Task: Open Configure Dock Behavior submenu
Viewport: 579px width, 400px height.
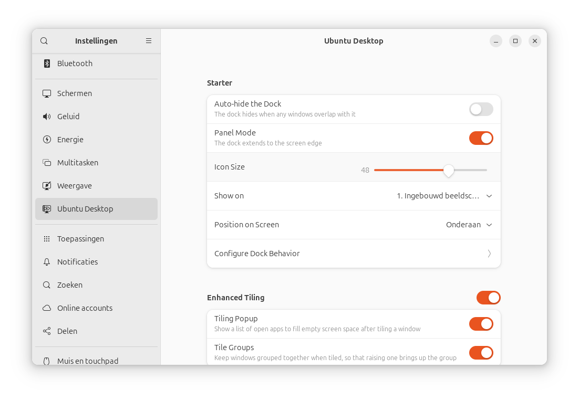Action: click(354, 254)
